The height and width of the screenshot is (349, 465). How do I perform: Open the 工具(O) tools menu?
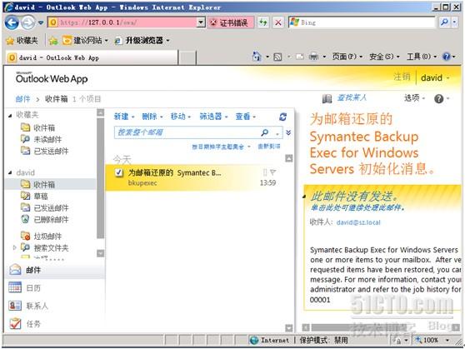[x=422, y=57]
